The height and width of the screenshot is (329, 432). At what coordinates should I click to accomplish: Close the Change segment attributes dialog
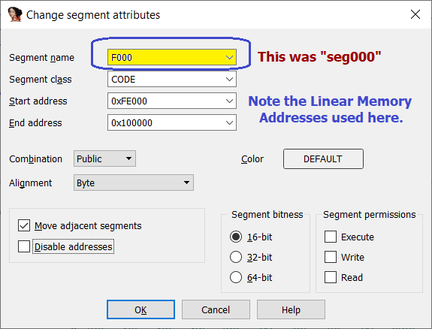click(415, 14)
